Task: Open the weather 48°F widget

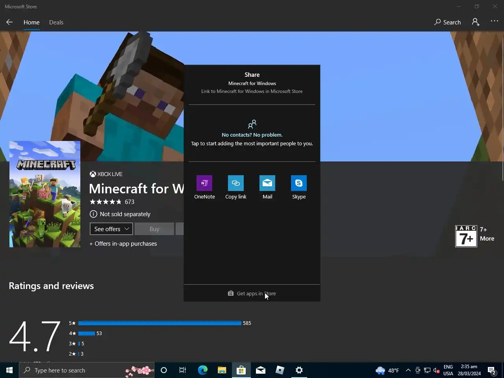Action: pyautogui.click(x=387, y=370)
